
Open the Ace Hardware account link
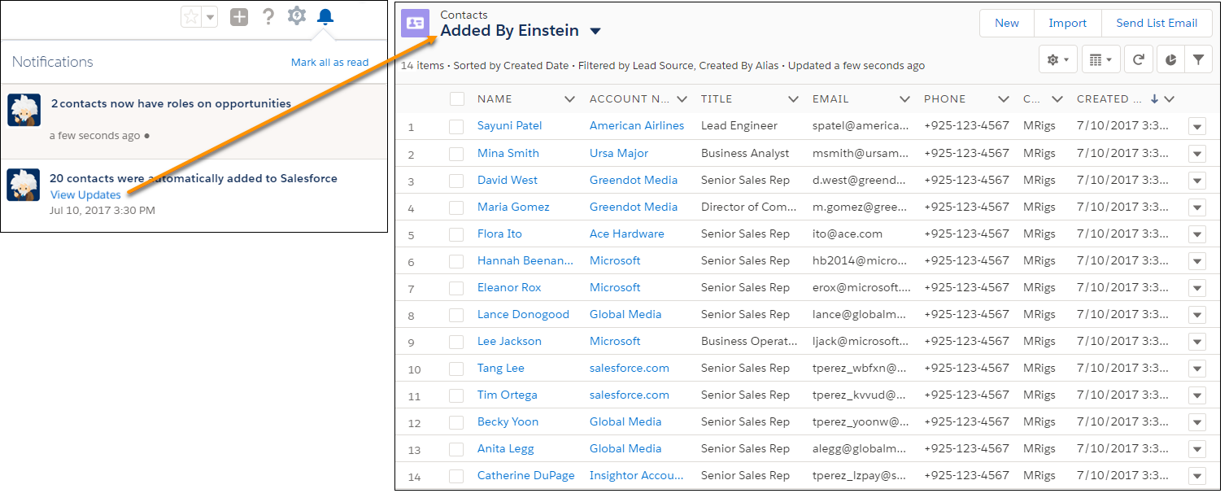(x=627, y=234)
